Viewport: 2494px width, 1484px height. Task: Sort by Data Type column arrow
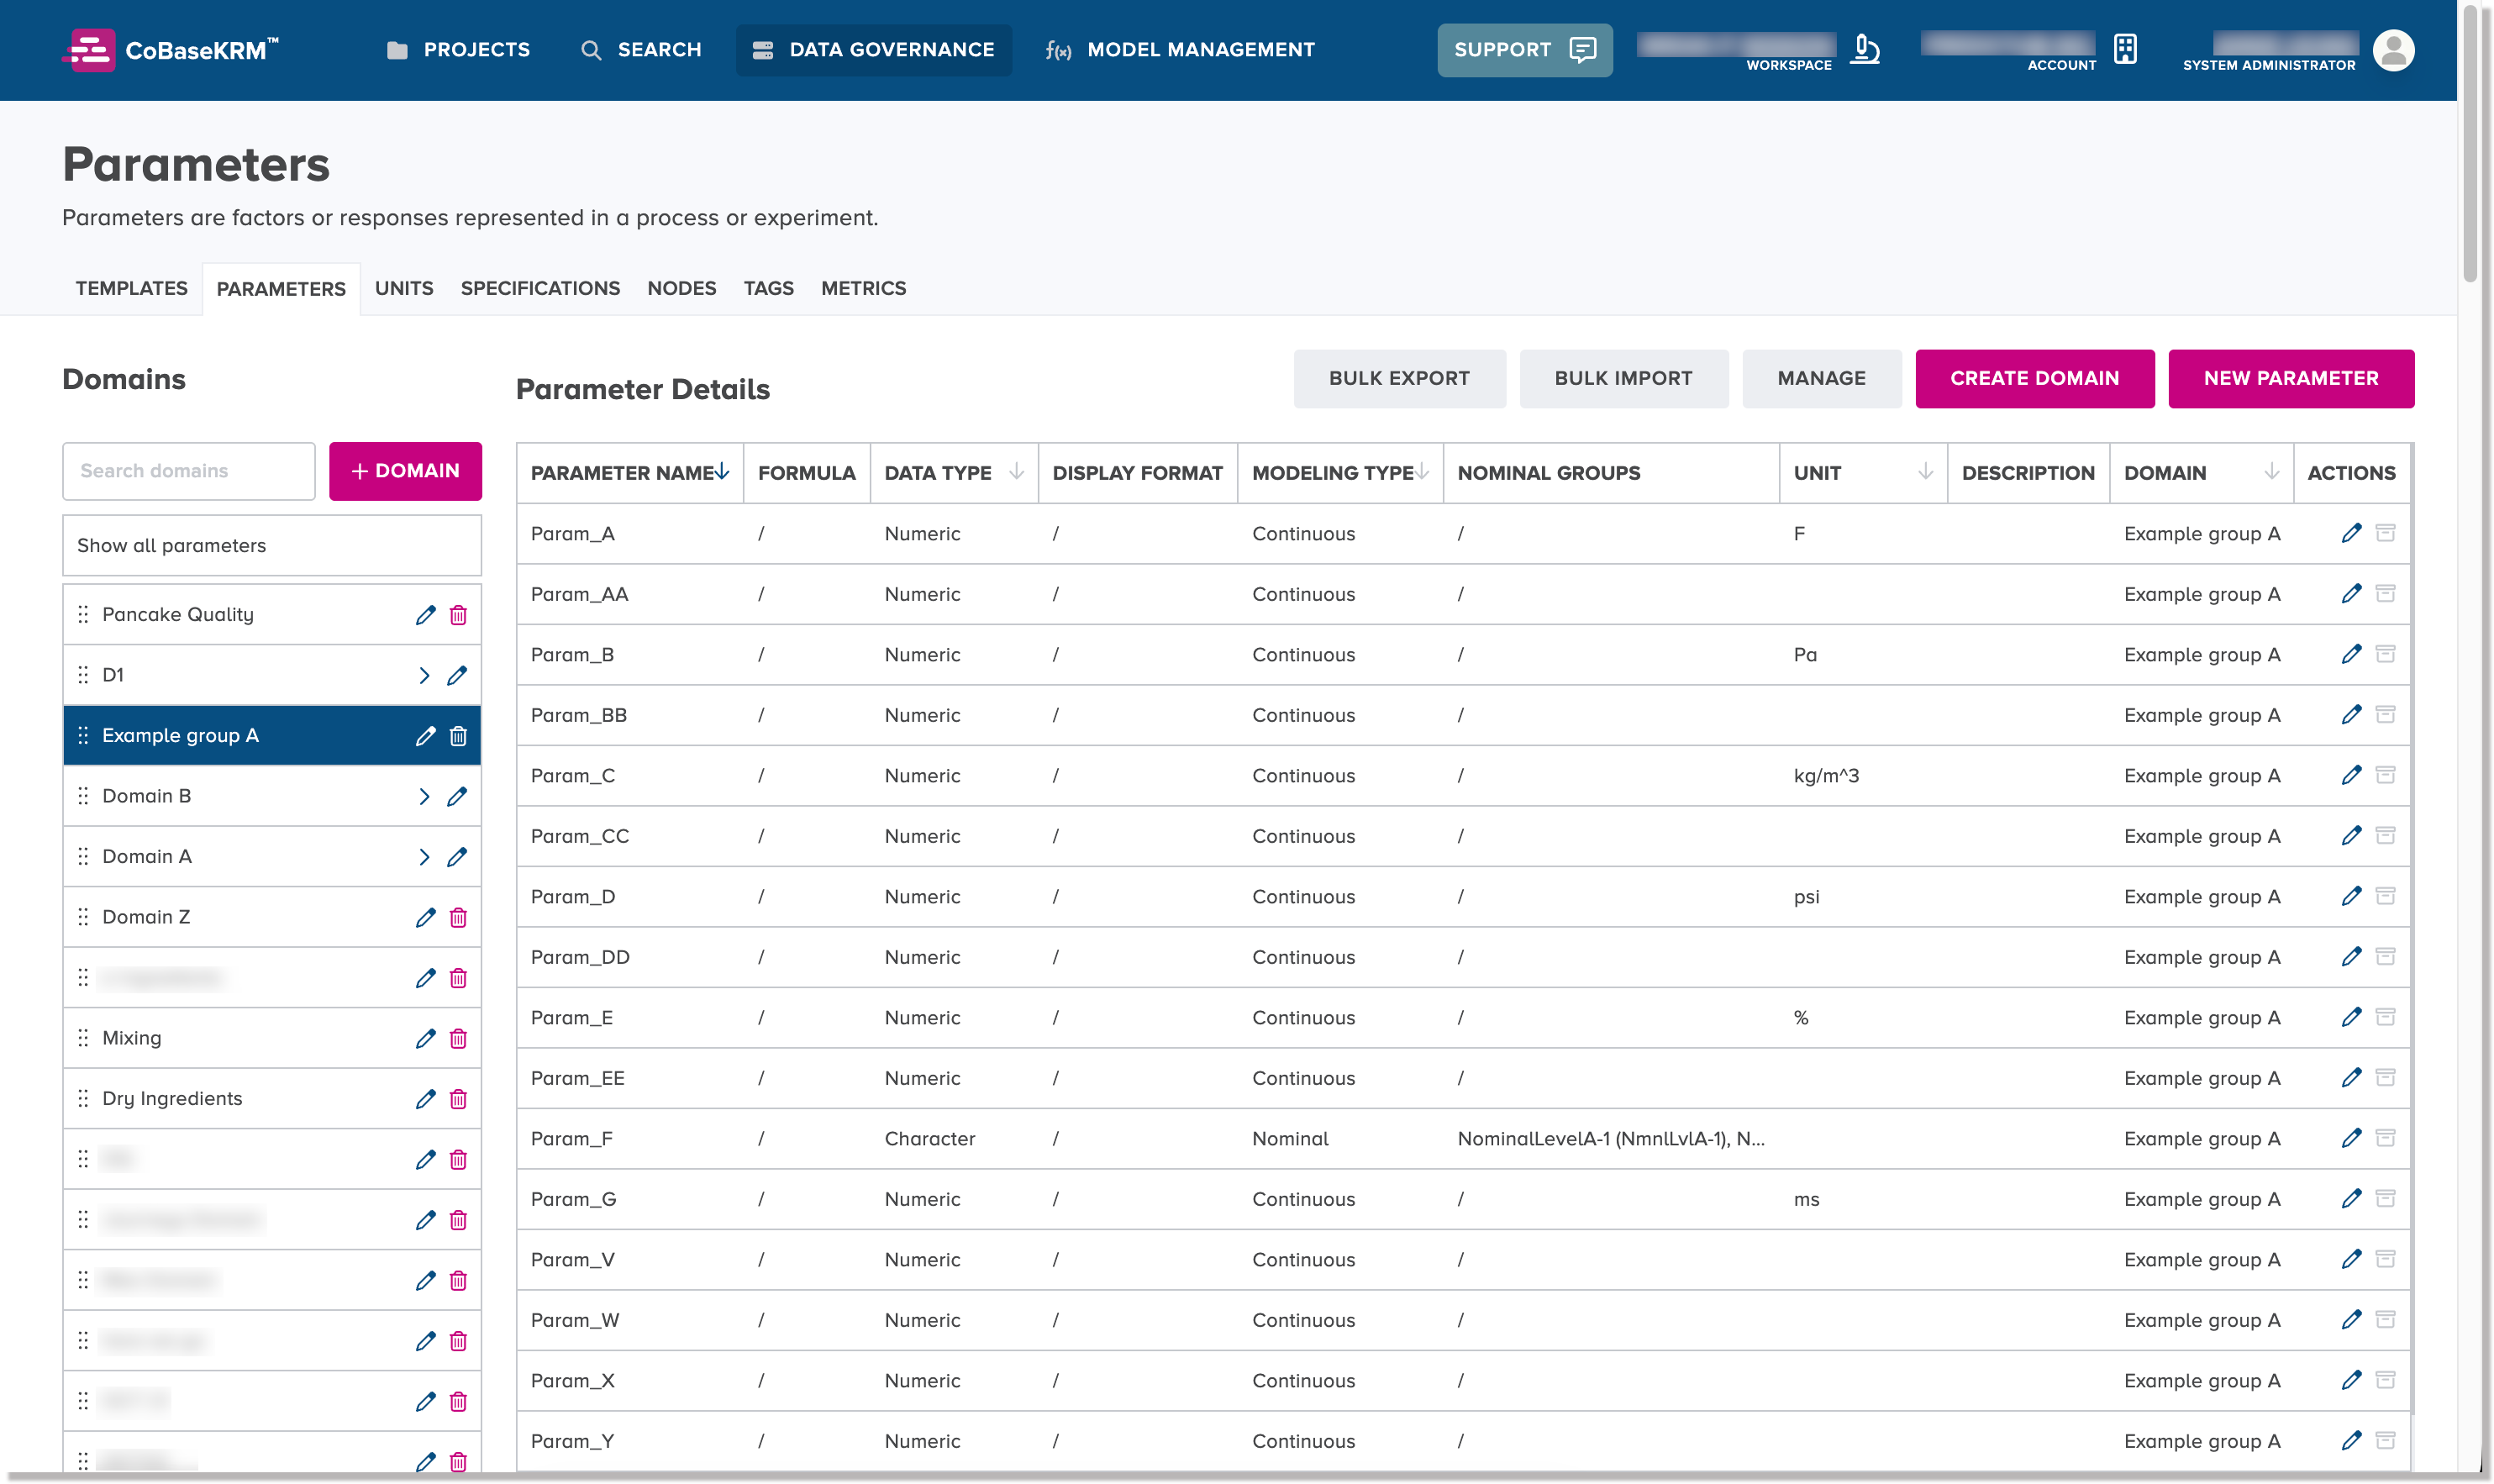coord(1016,472)
